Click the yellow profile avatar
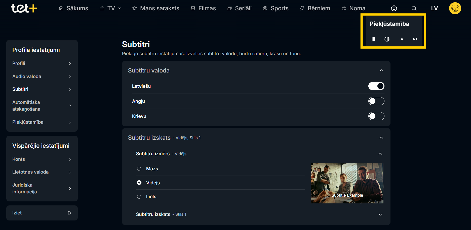Viewport: 471px width, 230px height. 455,8
